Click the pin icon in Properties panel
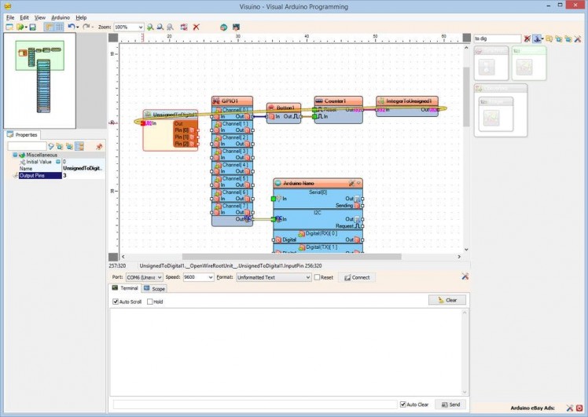This screenshot has height=417, width=588. click(x=99, y=146)
